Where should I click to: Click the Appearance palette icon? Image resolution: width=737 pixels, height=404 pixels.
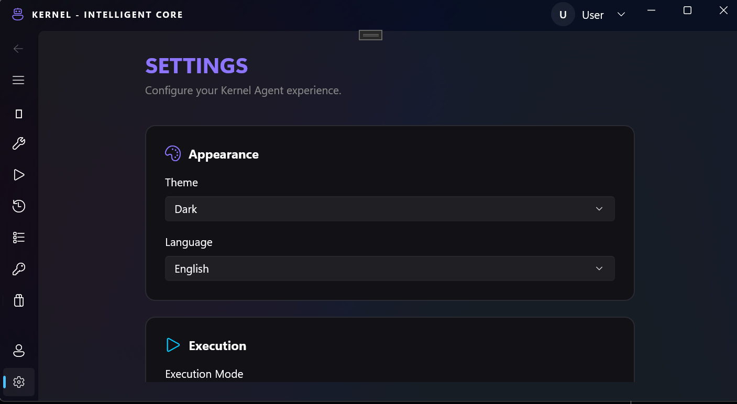(x=173, y=154)
